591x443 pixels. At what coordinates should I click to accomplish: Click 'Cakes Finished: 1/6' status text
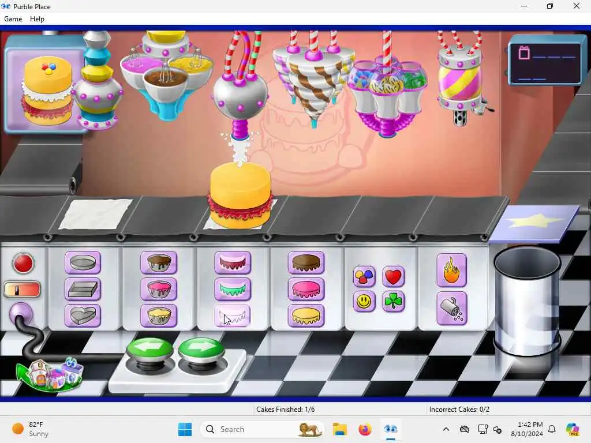point(285,410)
